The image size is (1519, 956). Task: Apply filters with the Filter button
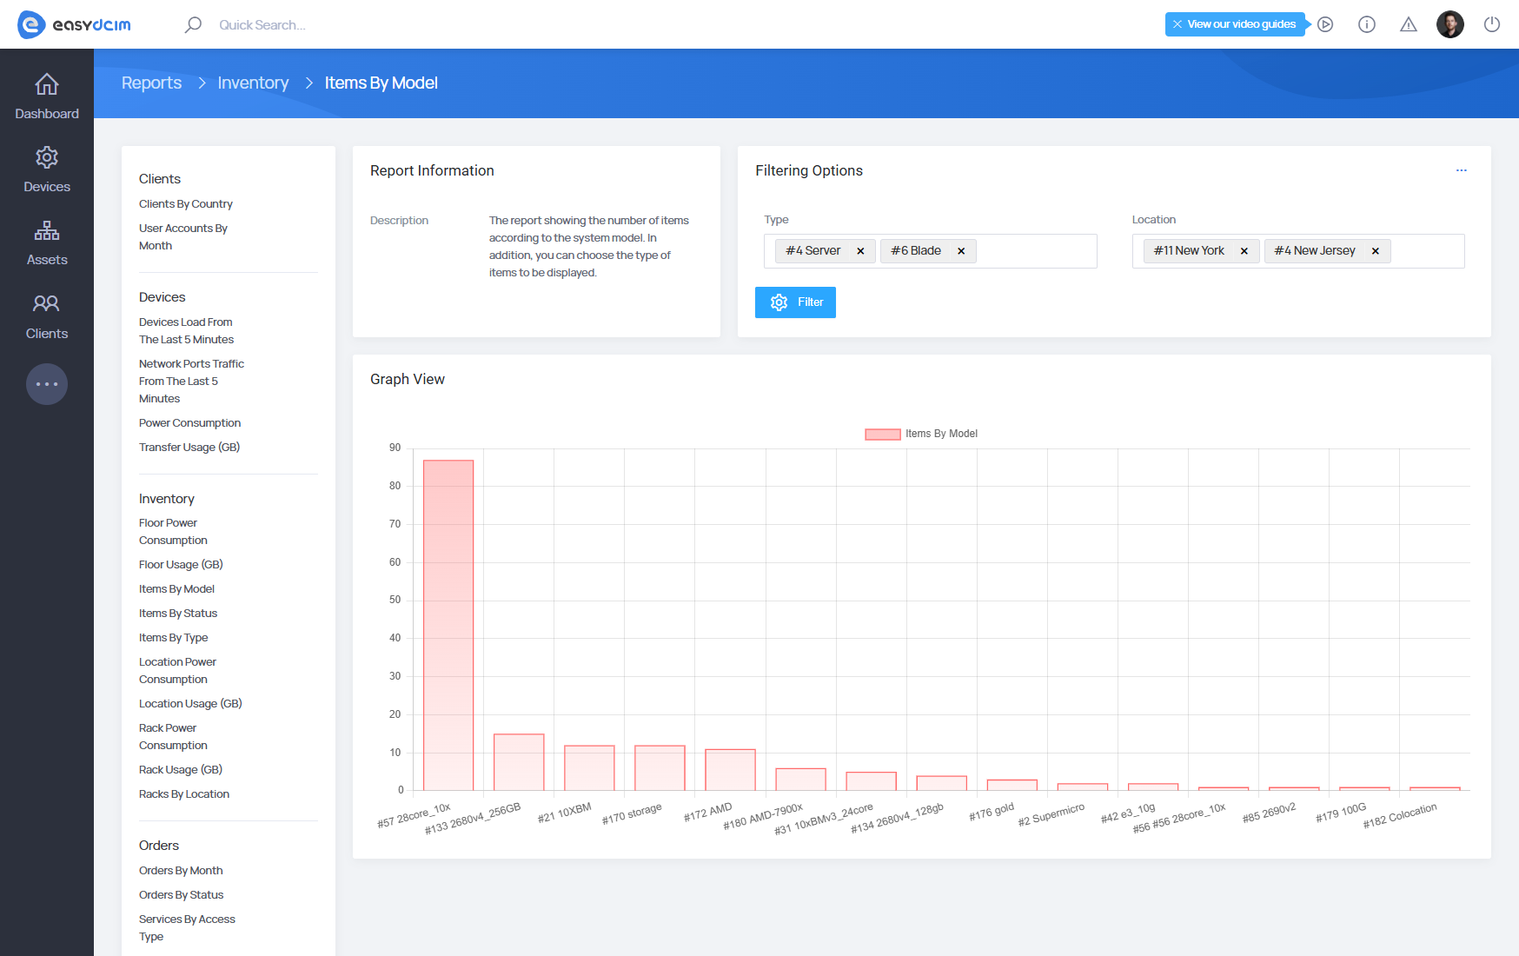795,302
